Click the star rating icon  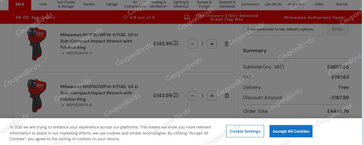(x=125, y=17)
